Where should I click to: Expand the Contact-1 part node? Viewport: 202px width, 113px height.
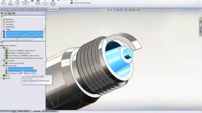pyautogui.click(x=4, y=51)
